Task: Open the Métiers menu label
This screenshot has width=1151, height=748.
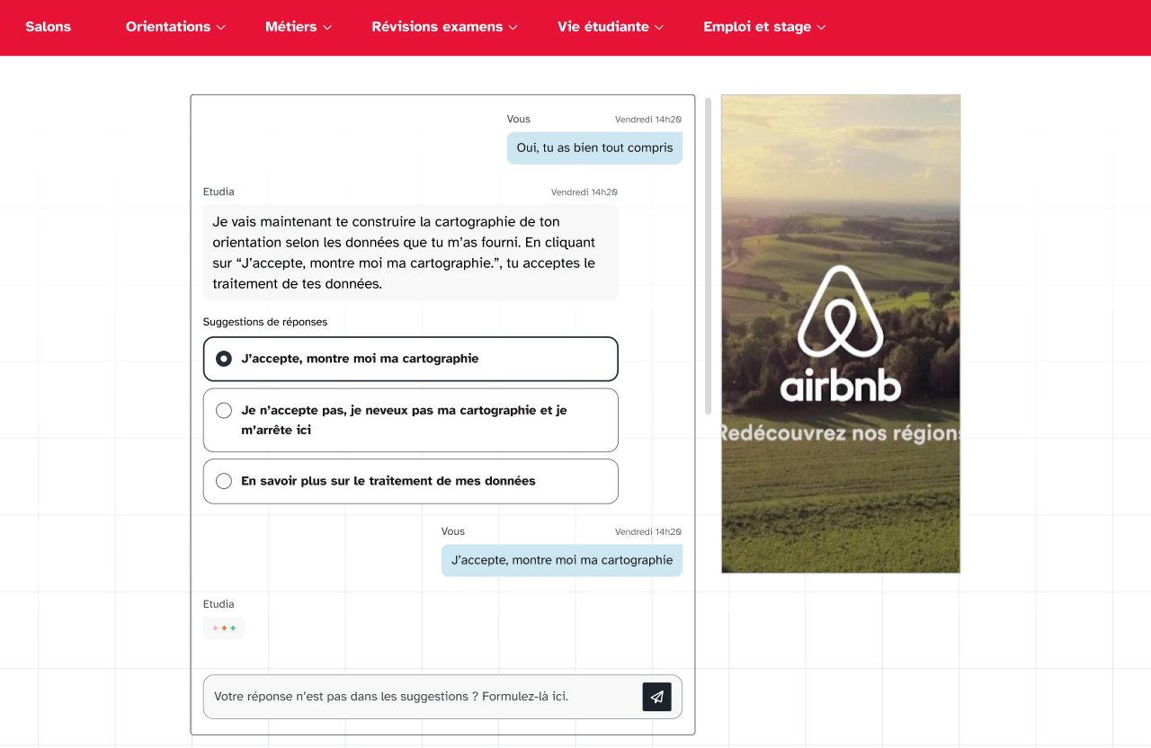Action: tap(290, 27)
